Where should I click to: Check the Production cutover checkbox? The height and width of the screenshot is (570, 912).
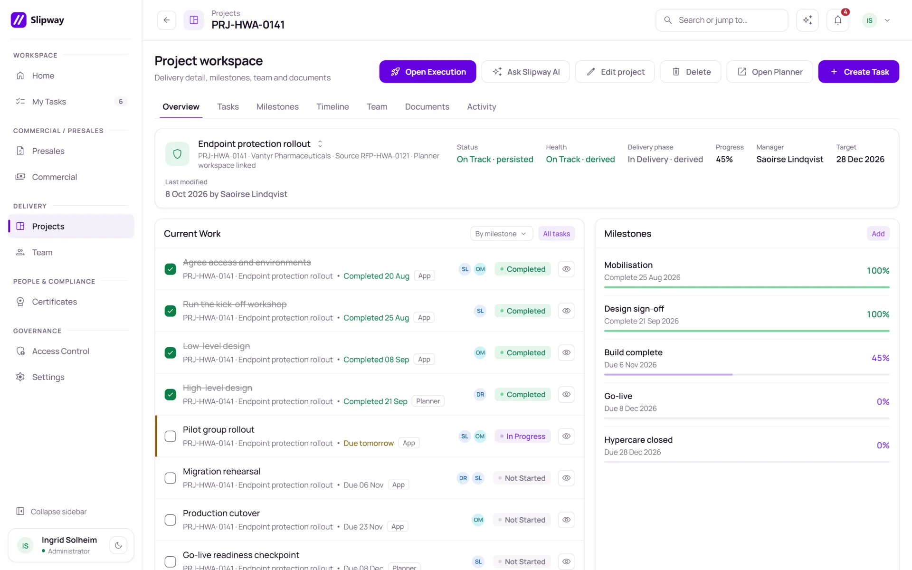(x=170, y=520)
